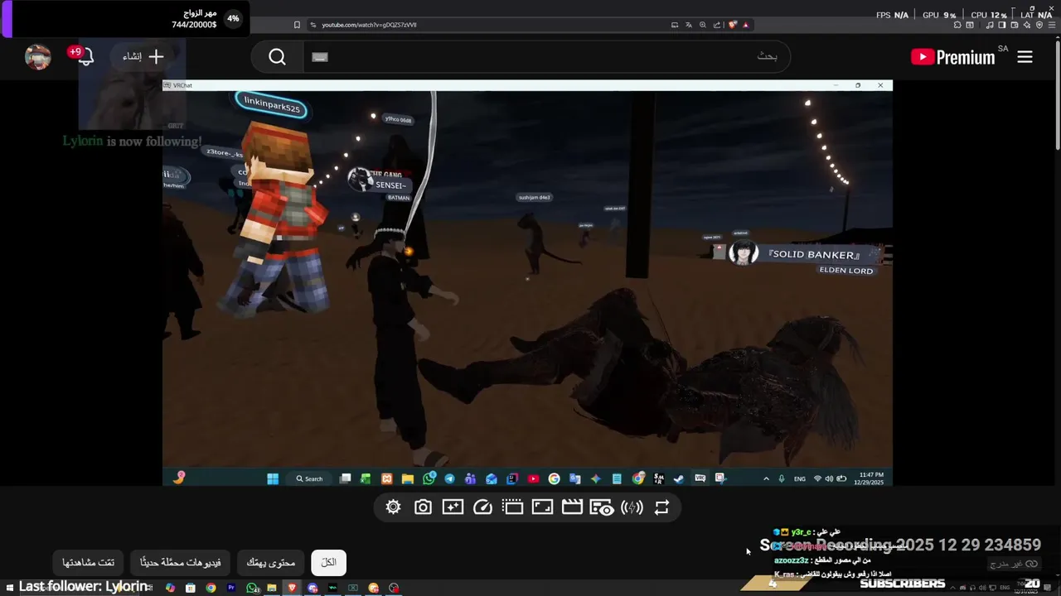Open the music note playlist icon
The width and height of the screenshot is (1061, 596).
point(990,25)
